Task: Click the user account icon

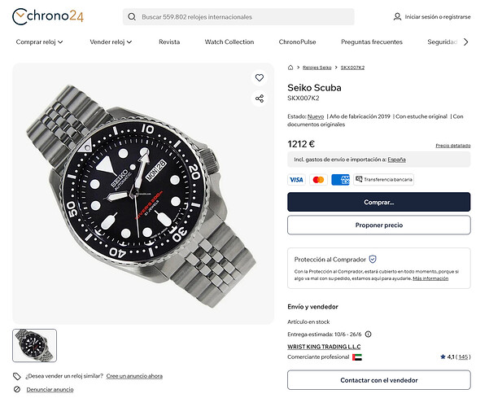Action: (397, 16)
